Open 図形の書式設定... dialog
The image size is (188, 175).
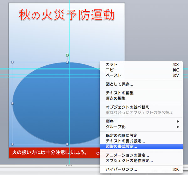121,146
